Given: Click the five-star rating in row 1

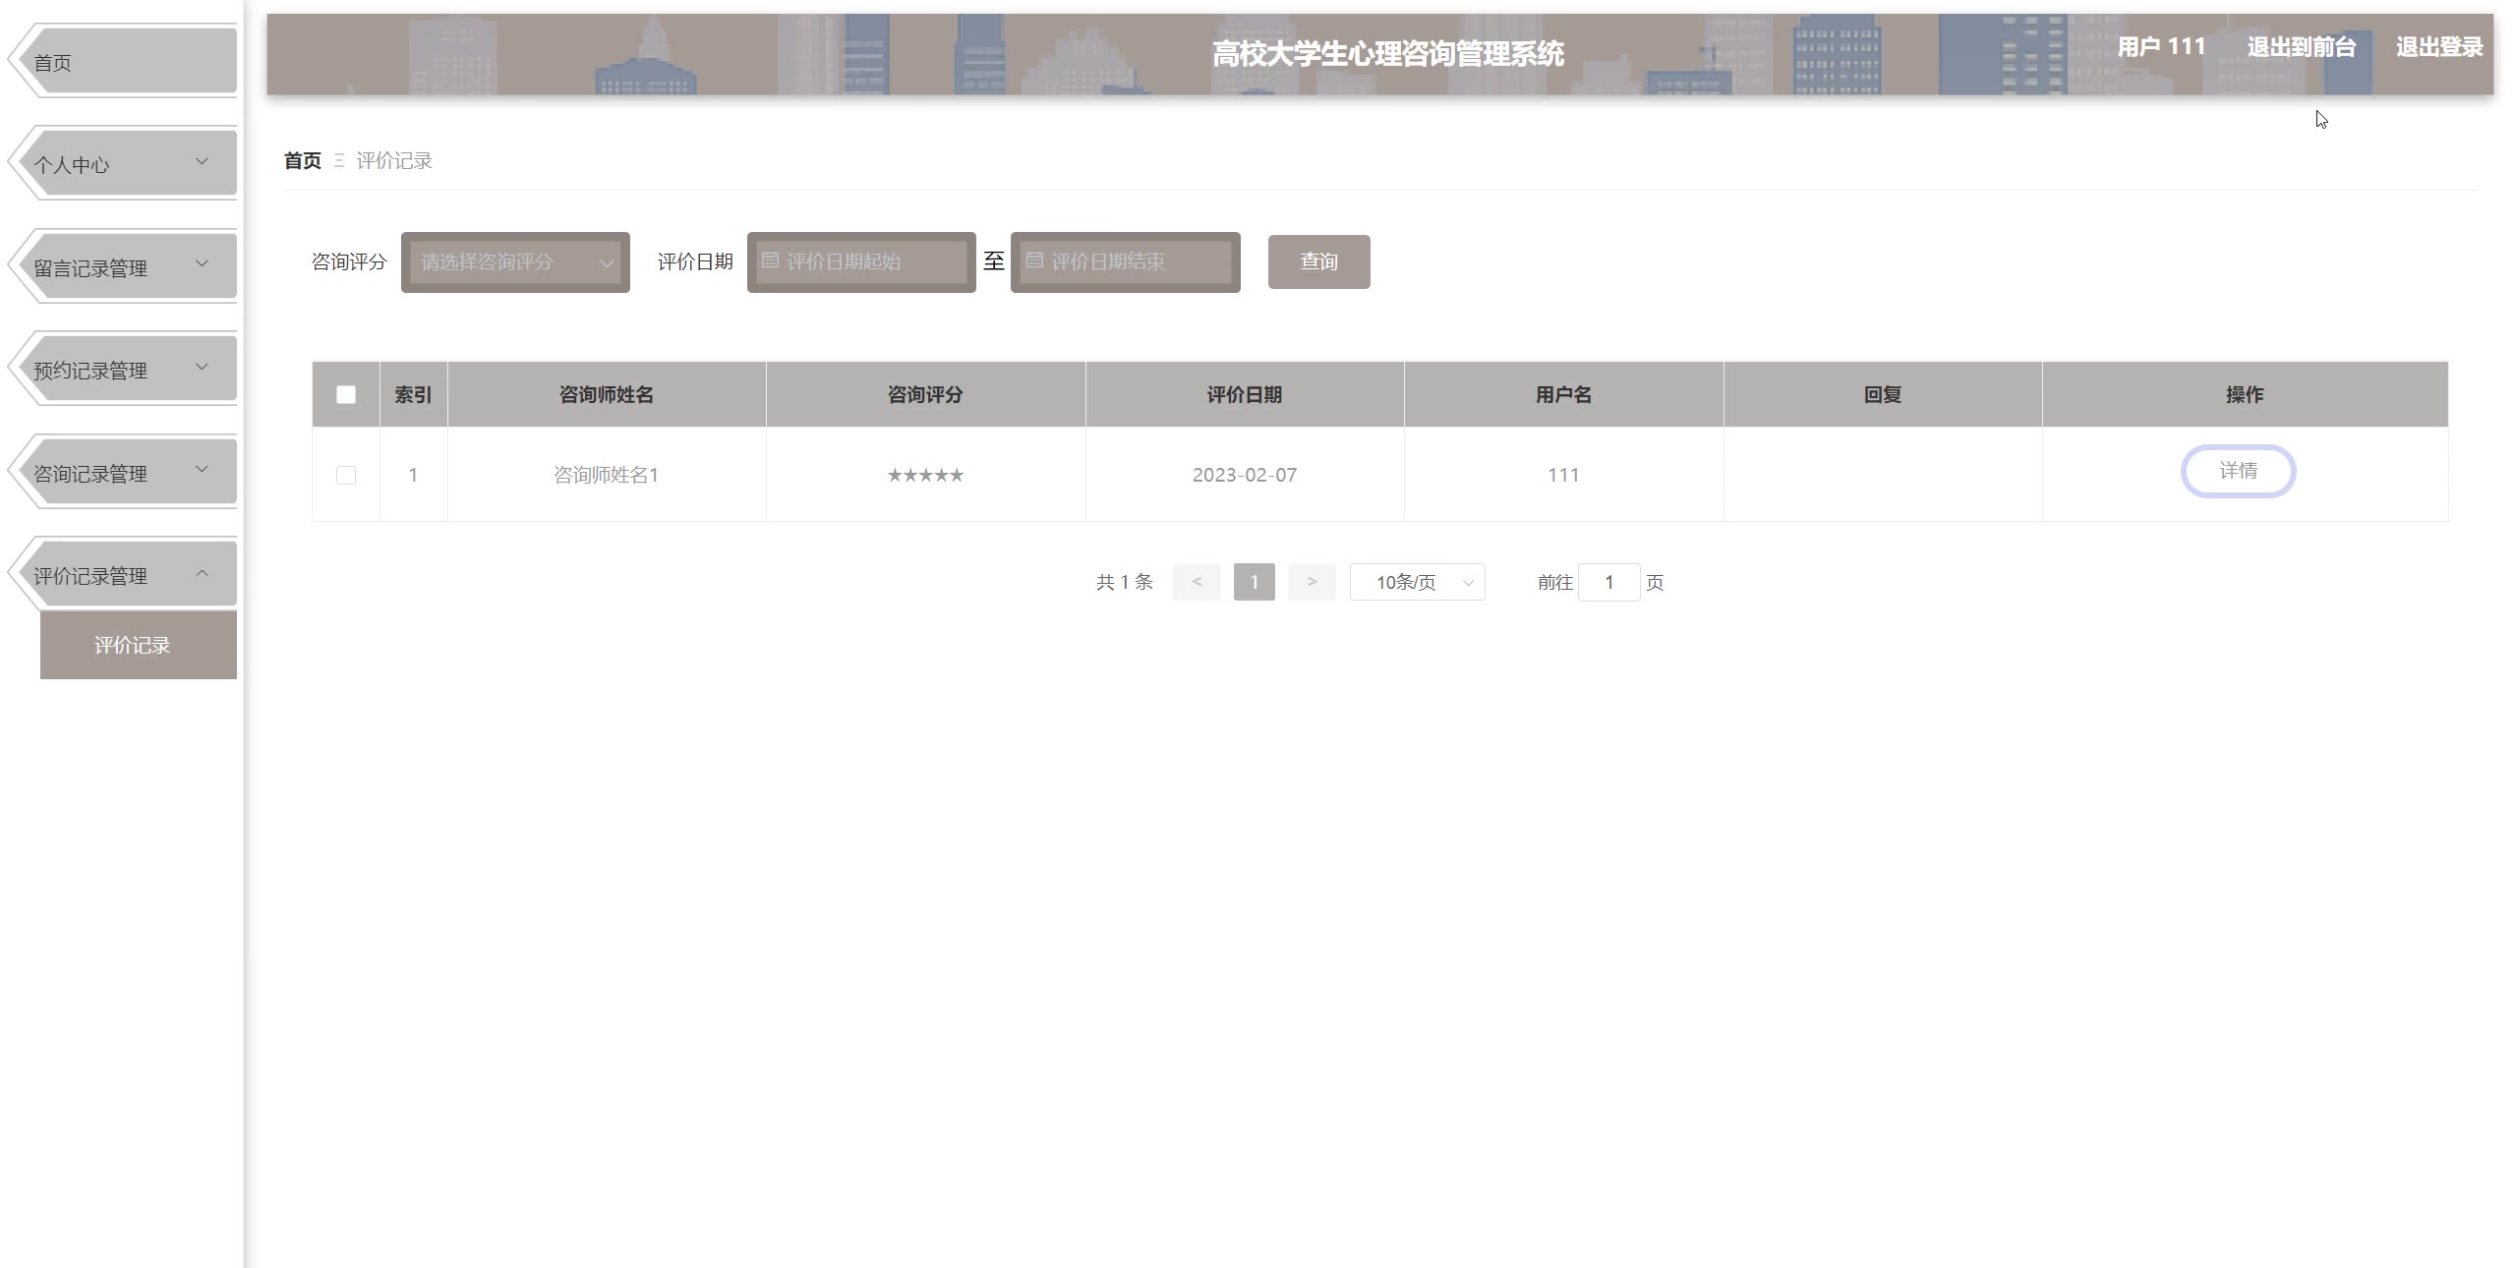Looking at the screenshot, I should coord(924,475).
